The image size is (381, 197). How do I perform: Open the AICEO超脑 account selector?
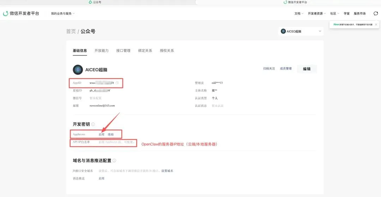(301, 31)
